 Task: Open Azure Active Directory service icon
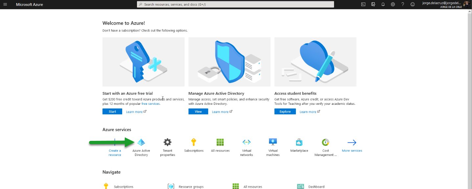tap(141, 142)
